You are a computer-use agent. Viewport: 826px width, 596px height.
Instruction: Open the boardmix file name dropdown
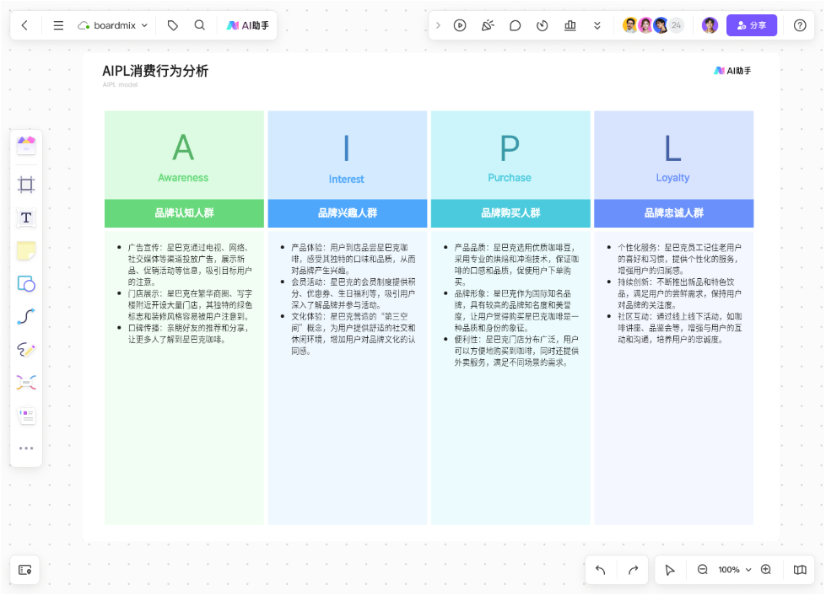pos(113,25)
